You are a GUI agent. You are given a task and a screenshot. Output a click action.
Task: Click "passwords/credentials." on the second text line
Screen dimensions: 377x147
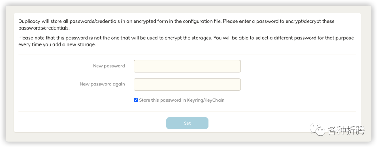point(44,28)
